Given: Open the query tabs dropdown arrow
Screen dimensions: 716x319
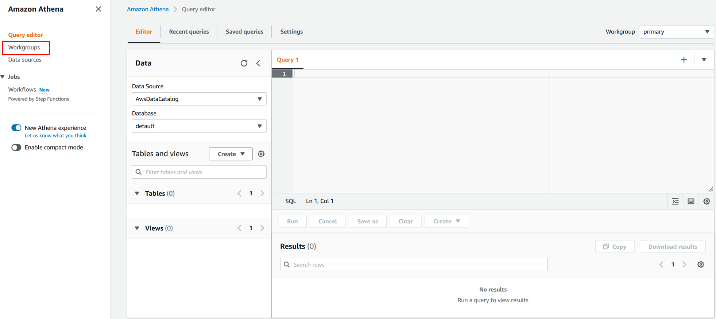Looking at the screenshot, I should [704, 60].
